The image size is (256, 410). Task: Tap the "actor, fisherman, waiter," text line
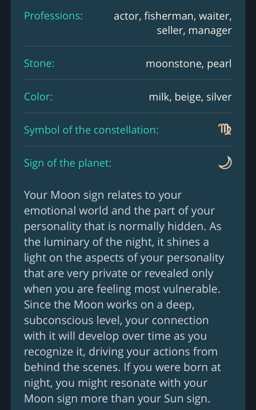(172, 16)
